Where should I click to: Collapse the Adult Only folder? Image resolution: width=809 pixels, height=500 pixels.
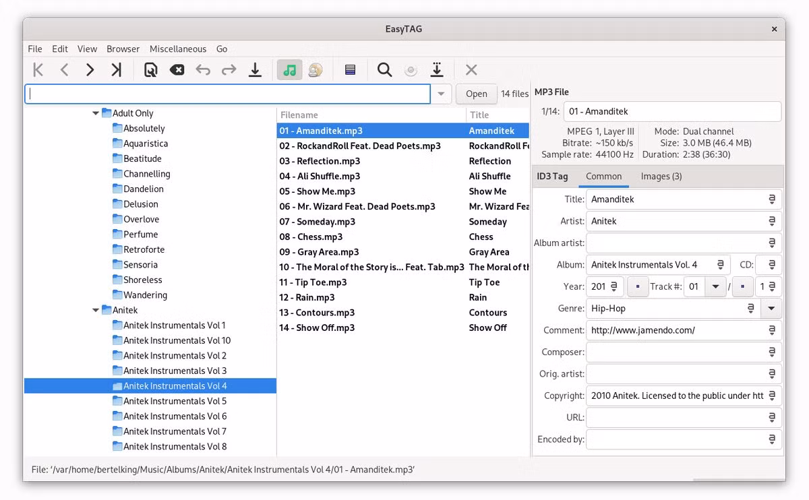pos(96,113)
